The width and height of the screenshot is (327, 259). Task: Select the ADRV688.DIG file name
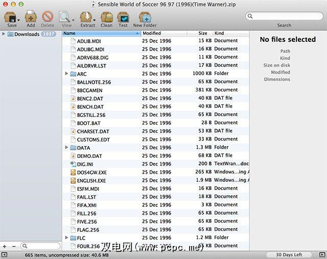[92, 58]
